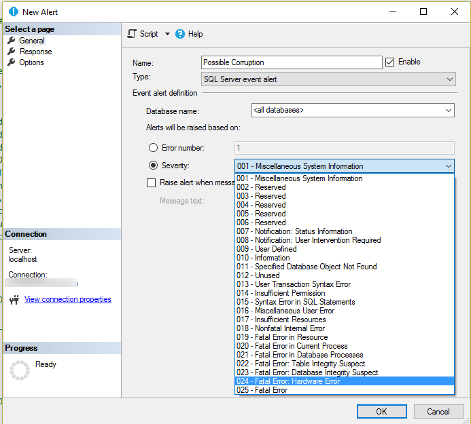Select highlighted 024 - Fatal Error: Hardware Error
Viewport: 471px width, 424px height.
[344, 381]
